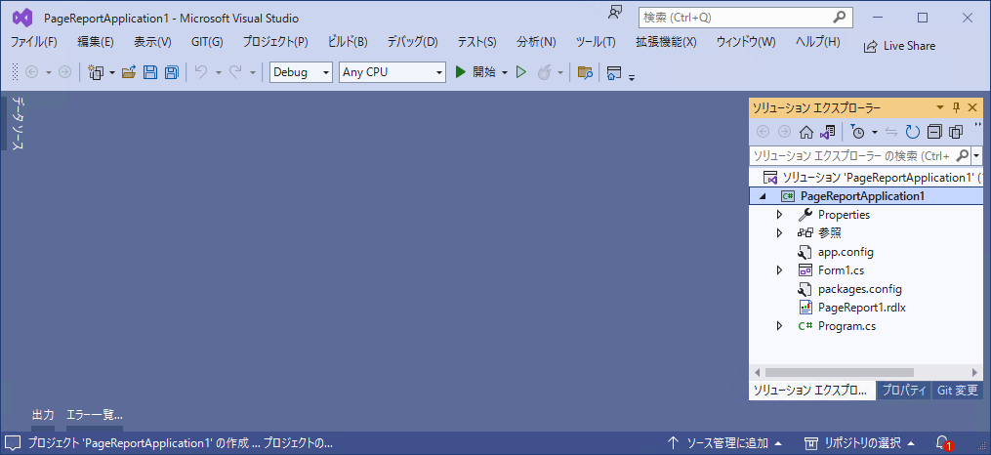
Task: Click the Live Share button
Action: (x=899, y=46)
